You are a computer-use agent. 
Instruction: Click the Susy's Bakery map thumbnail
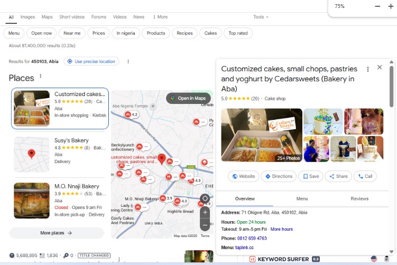point(32,155)
